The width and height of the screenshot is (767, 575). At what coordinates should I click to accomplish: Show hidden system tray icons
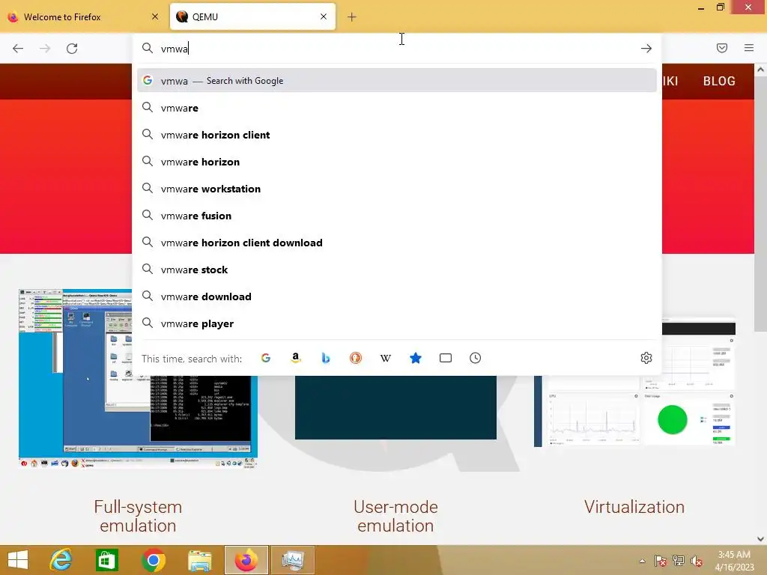click(x=642, y=561)
